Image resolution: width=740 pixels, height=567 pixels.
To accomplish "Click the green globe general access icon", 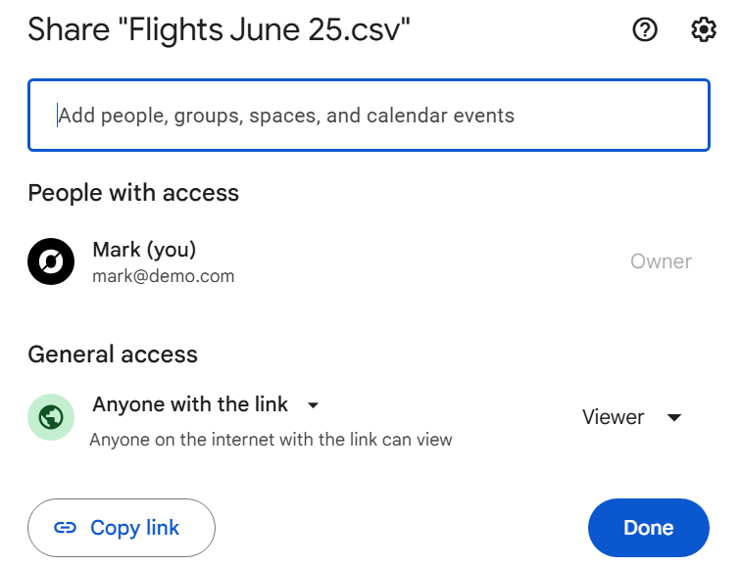I will (51, 417).
